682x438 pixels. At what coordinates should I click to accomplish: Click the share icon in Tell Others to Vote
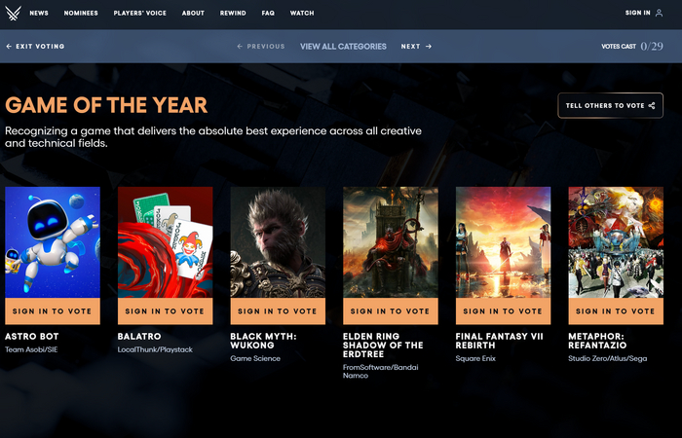click(x=652, y=105)
